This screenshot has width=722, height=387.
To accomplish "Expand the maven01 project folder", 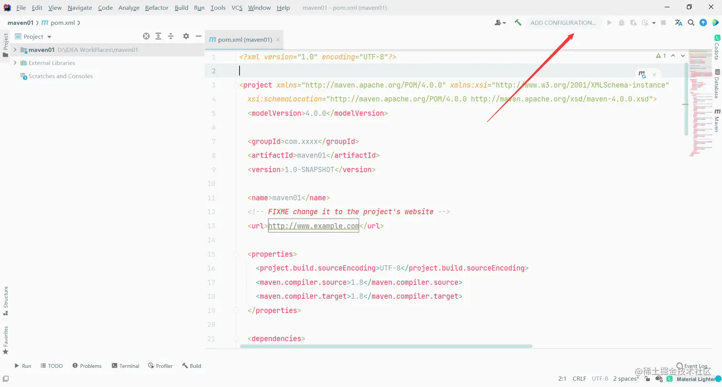I will point(15,50).
